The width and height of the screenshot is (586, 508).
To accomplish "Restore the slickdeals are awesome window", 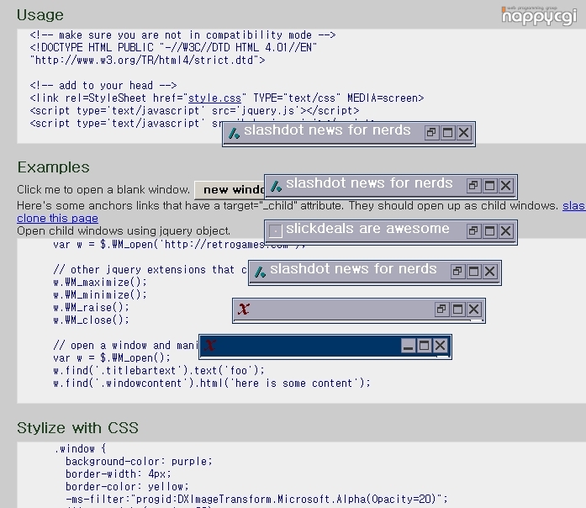I will 473,231.
